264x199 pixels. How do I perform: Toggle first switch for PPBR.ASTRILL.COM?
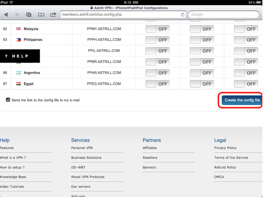coord(157,62)
